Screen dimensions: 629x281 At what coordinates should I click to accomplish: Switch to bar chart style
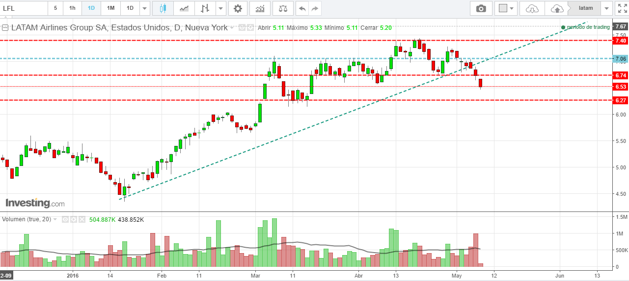[205, 8]
